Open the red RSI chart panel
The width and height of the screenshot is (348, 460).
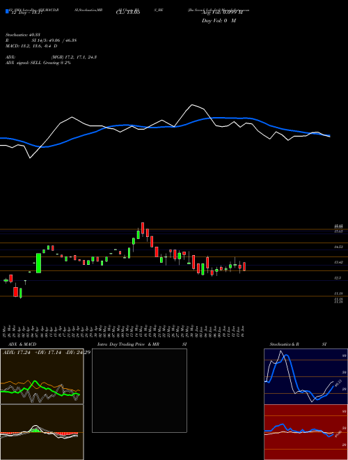(306, 432)
